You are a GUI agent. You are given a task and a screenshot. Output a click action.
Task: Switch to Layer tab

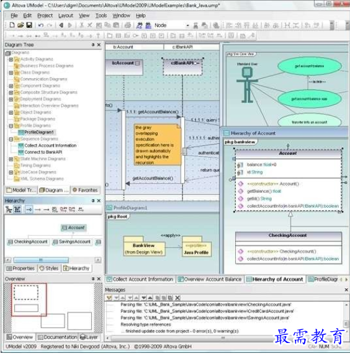point(89,337)
